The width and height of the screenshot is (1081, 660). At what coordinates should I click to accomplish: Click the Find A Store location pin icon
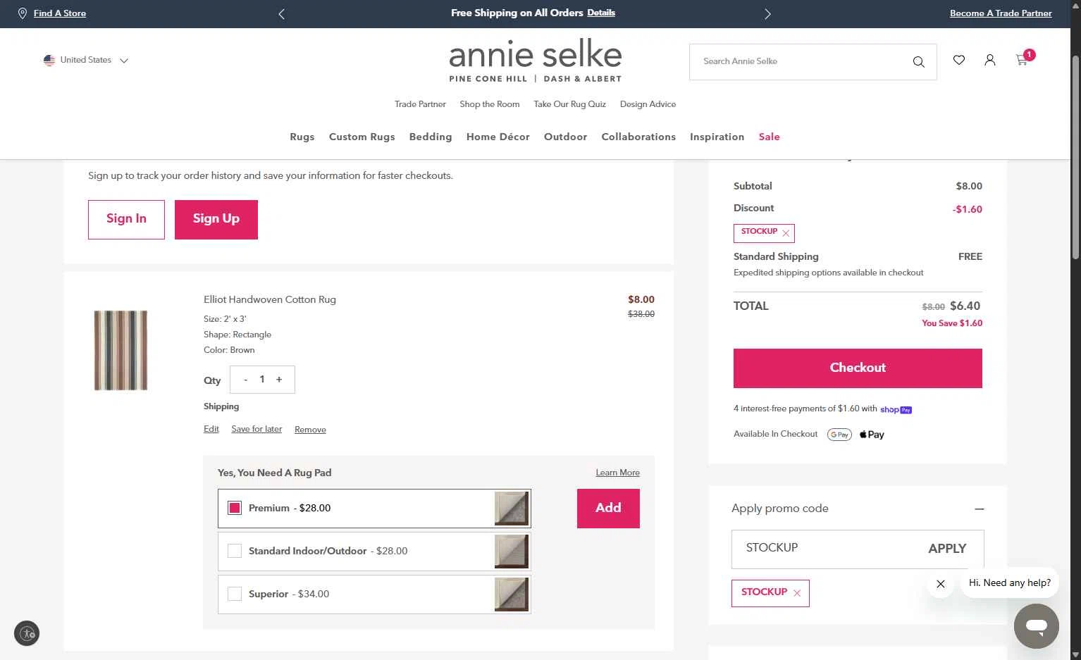pyautogui.click(x=23, y=13)
